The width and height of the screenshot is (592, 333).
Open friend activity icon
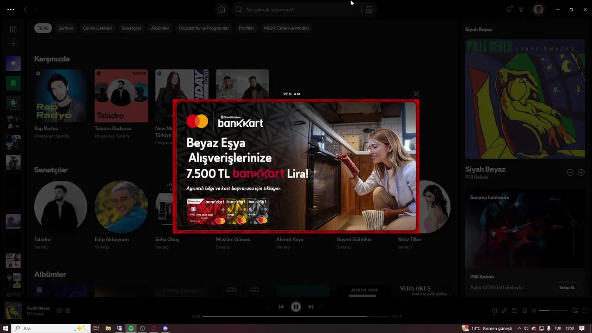coord(521,10)
